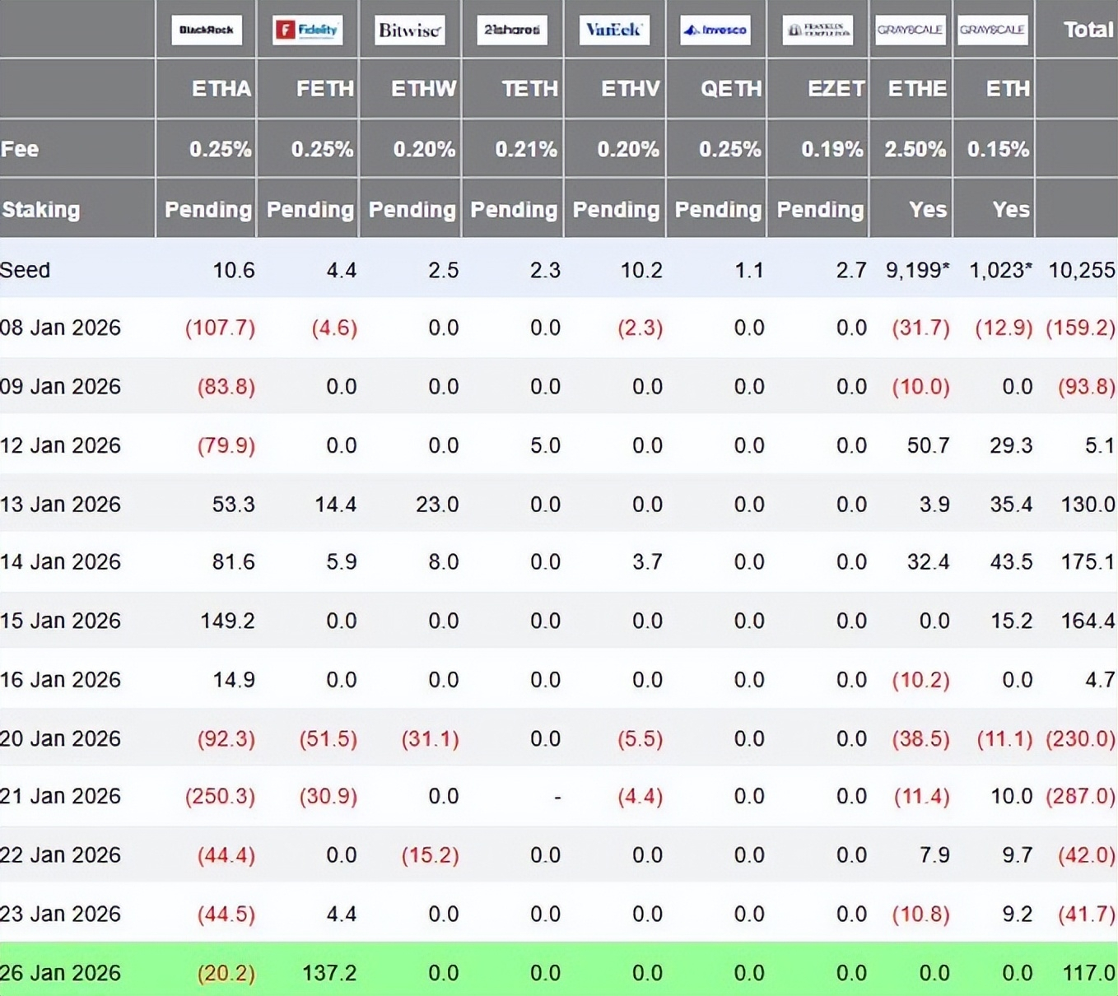Click the "0.21%" fee value

527,149
